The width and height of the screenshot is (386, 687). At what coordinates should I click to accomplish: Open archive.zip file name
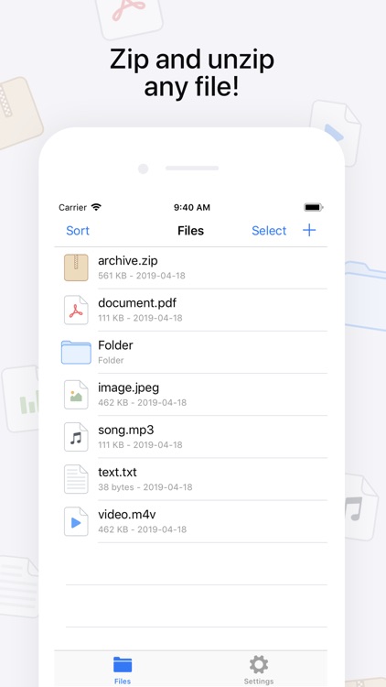[x=128, y=261]
